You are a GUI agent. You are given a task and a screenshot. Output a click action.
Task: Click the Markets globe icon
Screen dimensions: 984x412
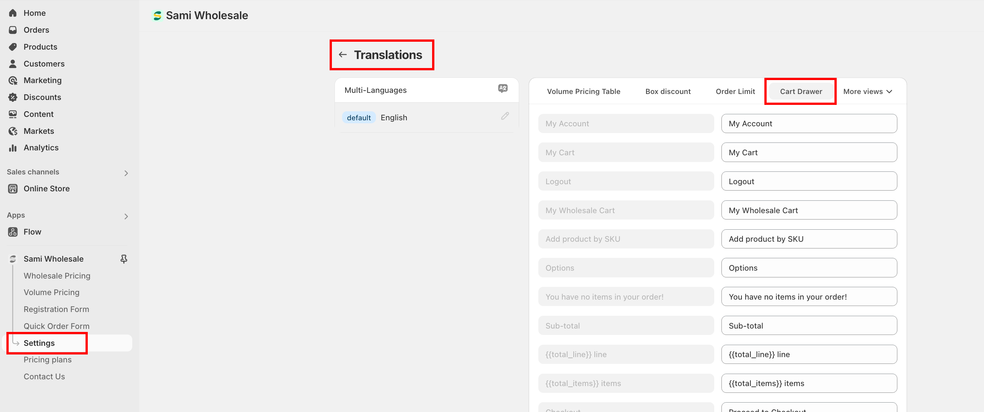tap(12, 131)
